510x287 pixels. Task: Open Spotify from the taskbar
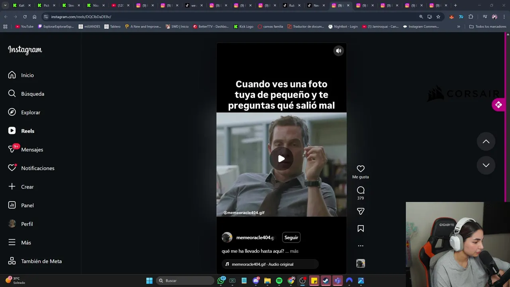279,281
